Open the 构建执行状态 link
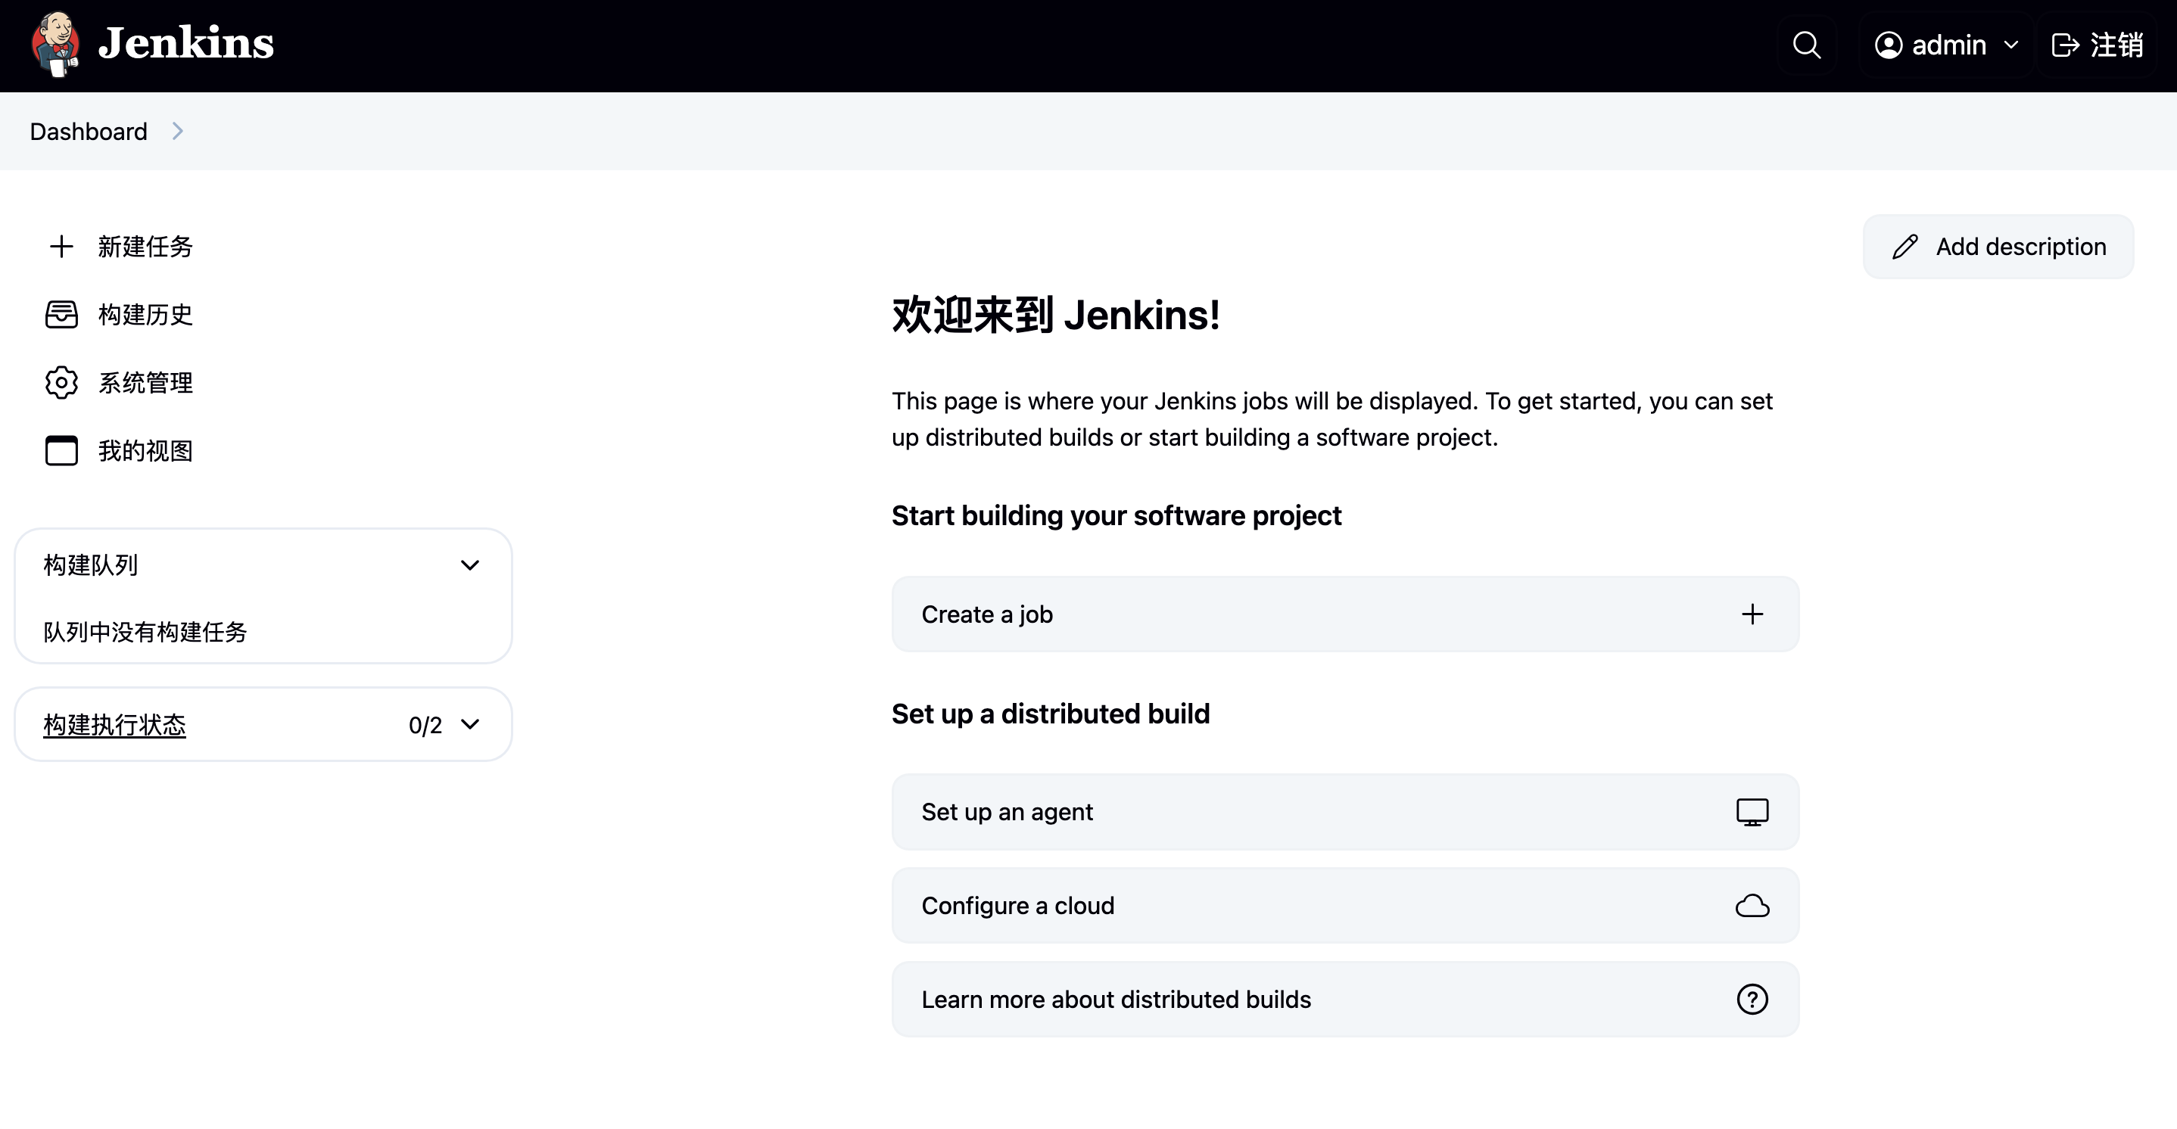This screenshot has width=2177, height=1129. click(x=114, y=724)
